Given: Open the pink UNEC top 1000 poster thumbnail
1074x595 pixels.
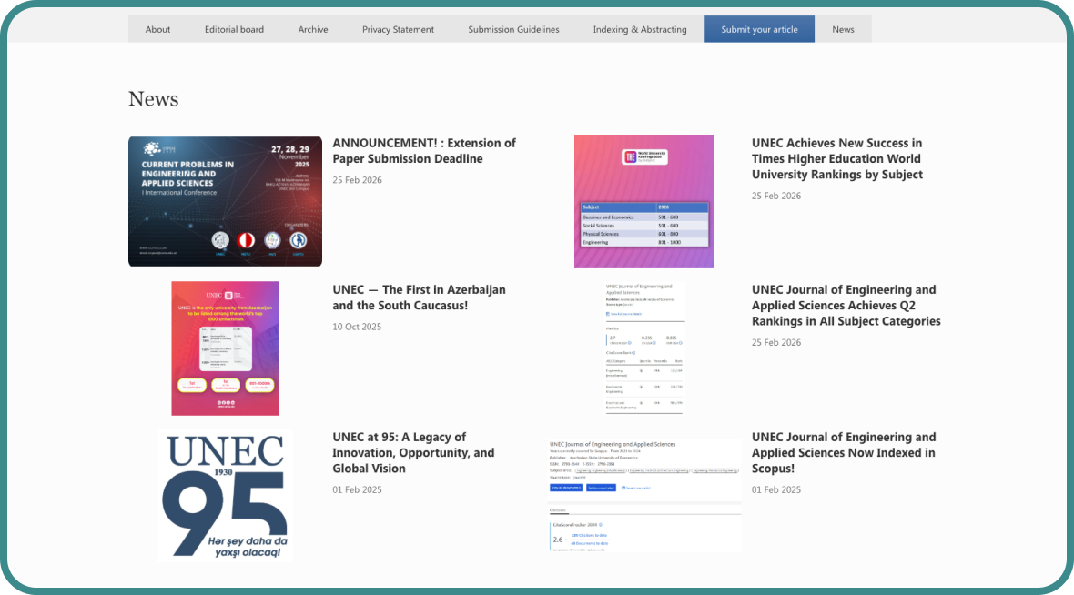Looking at the screenshot, I should [225, 348].
